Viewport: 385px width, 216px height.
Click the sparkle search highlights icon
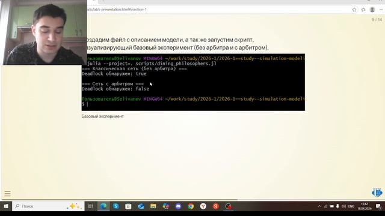coord(73,206)
